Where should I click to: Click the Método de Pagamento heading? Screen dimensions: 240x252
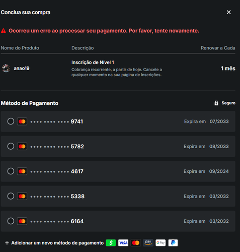(x=30, y=103)
